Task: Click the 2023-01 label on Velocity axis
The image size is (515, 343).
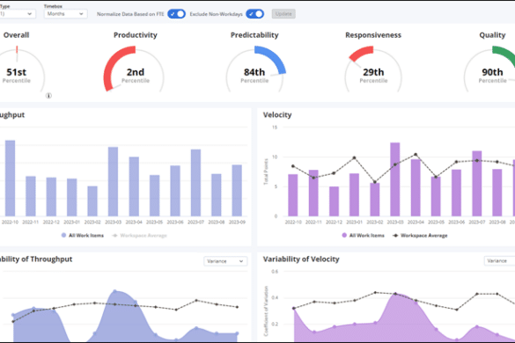Action: 355,223
